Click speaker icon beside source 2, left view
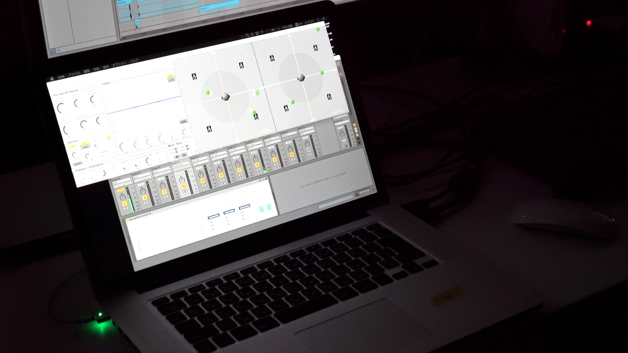Viewport: 628px width, 353px height. [x=256, y=116]
